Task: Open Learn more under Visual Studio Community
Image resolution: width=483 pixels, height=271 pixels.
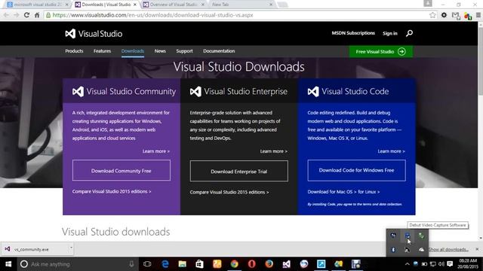Action: 156,151
